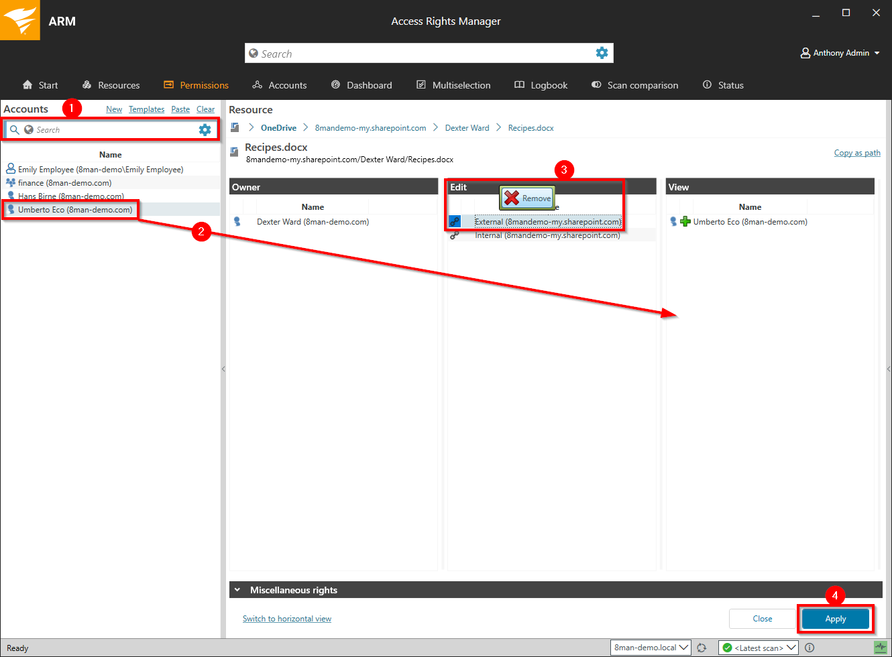Click the SolarWinds ARM logo icon
Viewport: 892px width, 657px height.
click(19, 20)
